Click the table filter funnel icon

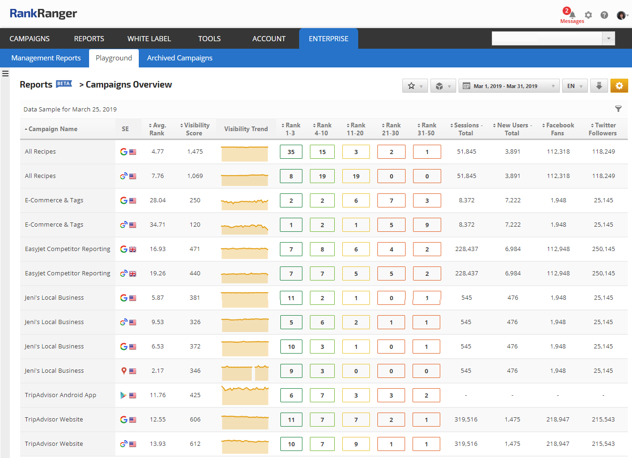(x=618, y=109)
